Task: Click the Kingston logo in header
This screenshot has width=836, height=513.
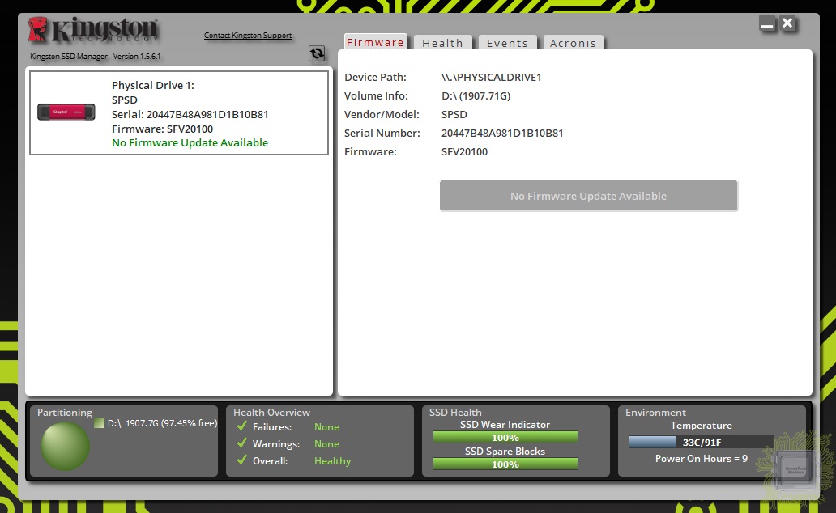Action: pyautogui.click(x=93, y=31)
